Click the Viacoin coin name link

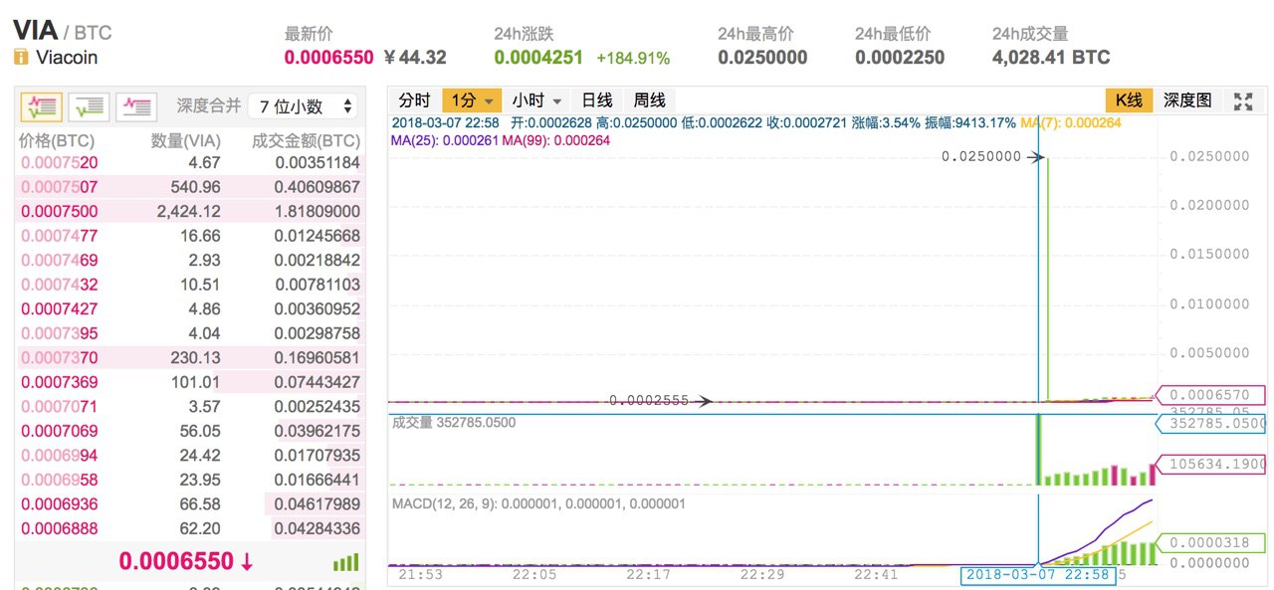(67, 58)
